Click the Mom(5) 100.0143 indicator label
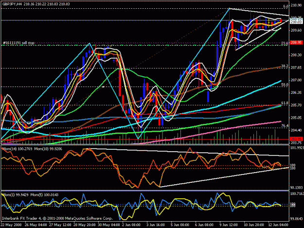 click(x=45, y=194)
